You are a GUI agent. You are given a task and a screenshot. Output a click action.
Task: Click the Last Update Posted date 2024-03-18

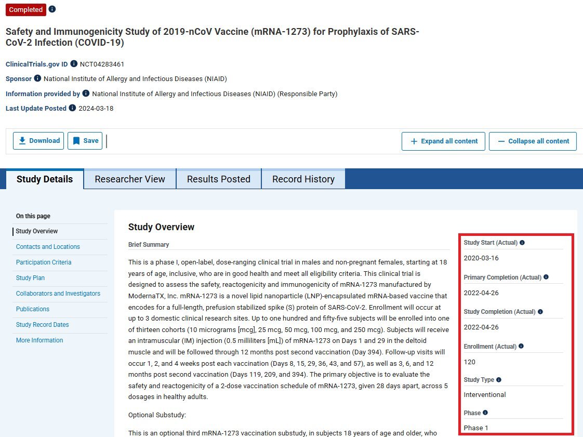[96, 108]
